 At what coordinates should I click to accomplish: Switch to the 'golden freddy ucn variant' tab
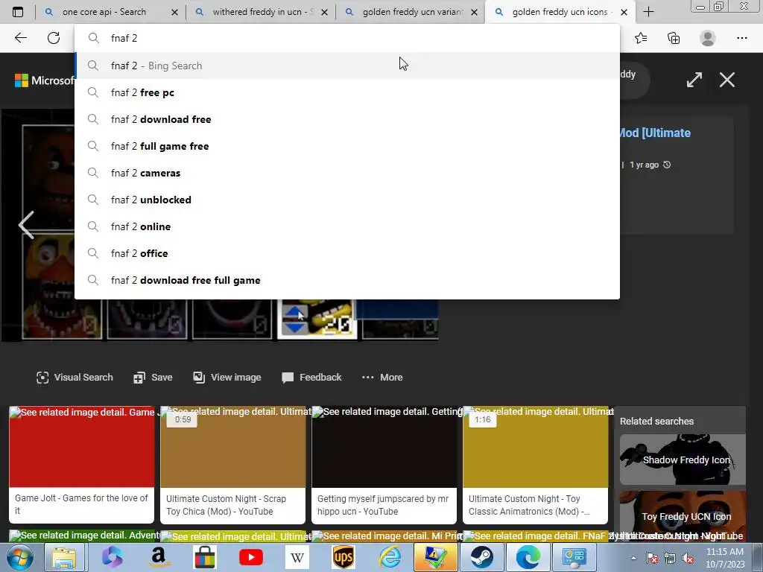(x=413, y=12)
